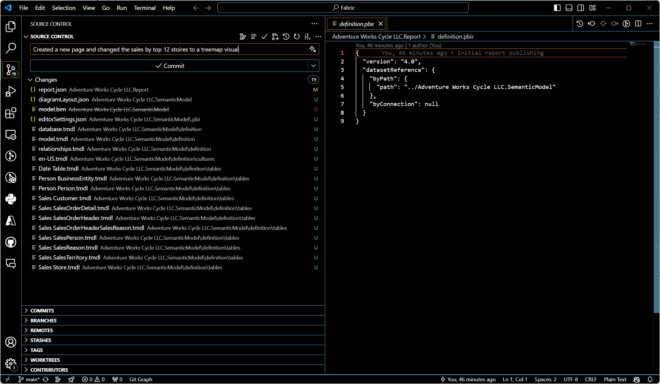Image resolution: width=660 pixels, height=384 pixels.
Task: Open the Commit button dropdown arrow
Action: point(313,66)
